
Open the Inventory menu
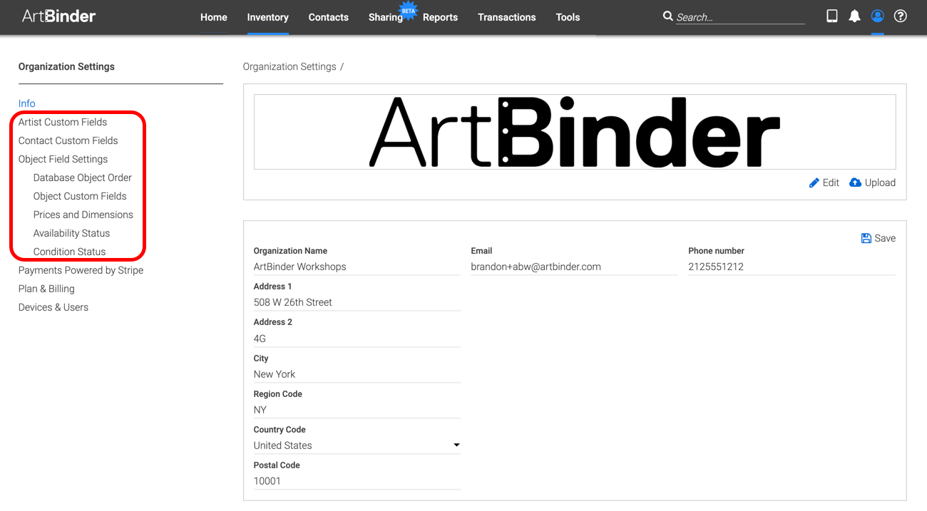(x=267, y=17)
